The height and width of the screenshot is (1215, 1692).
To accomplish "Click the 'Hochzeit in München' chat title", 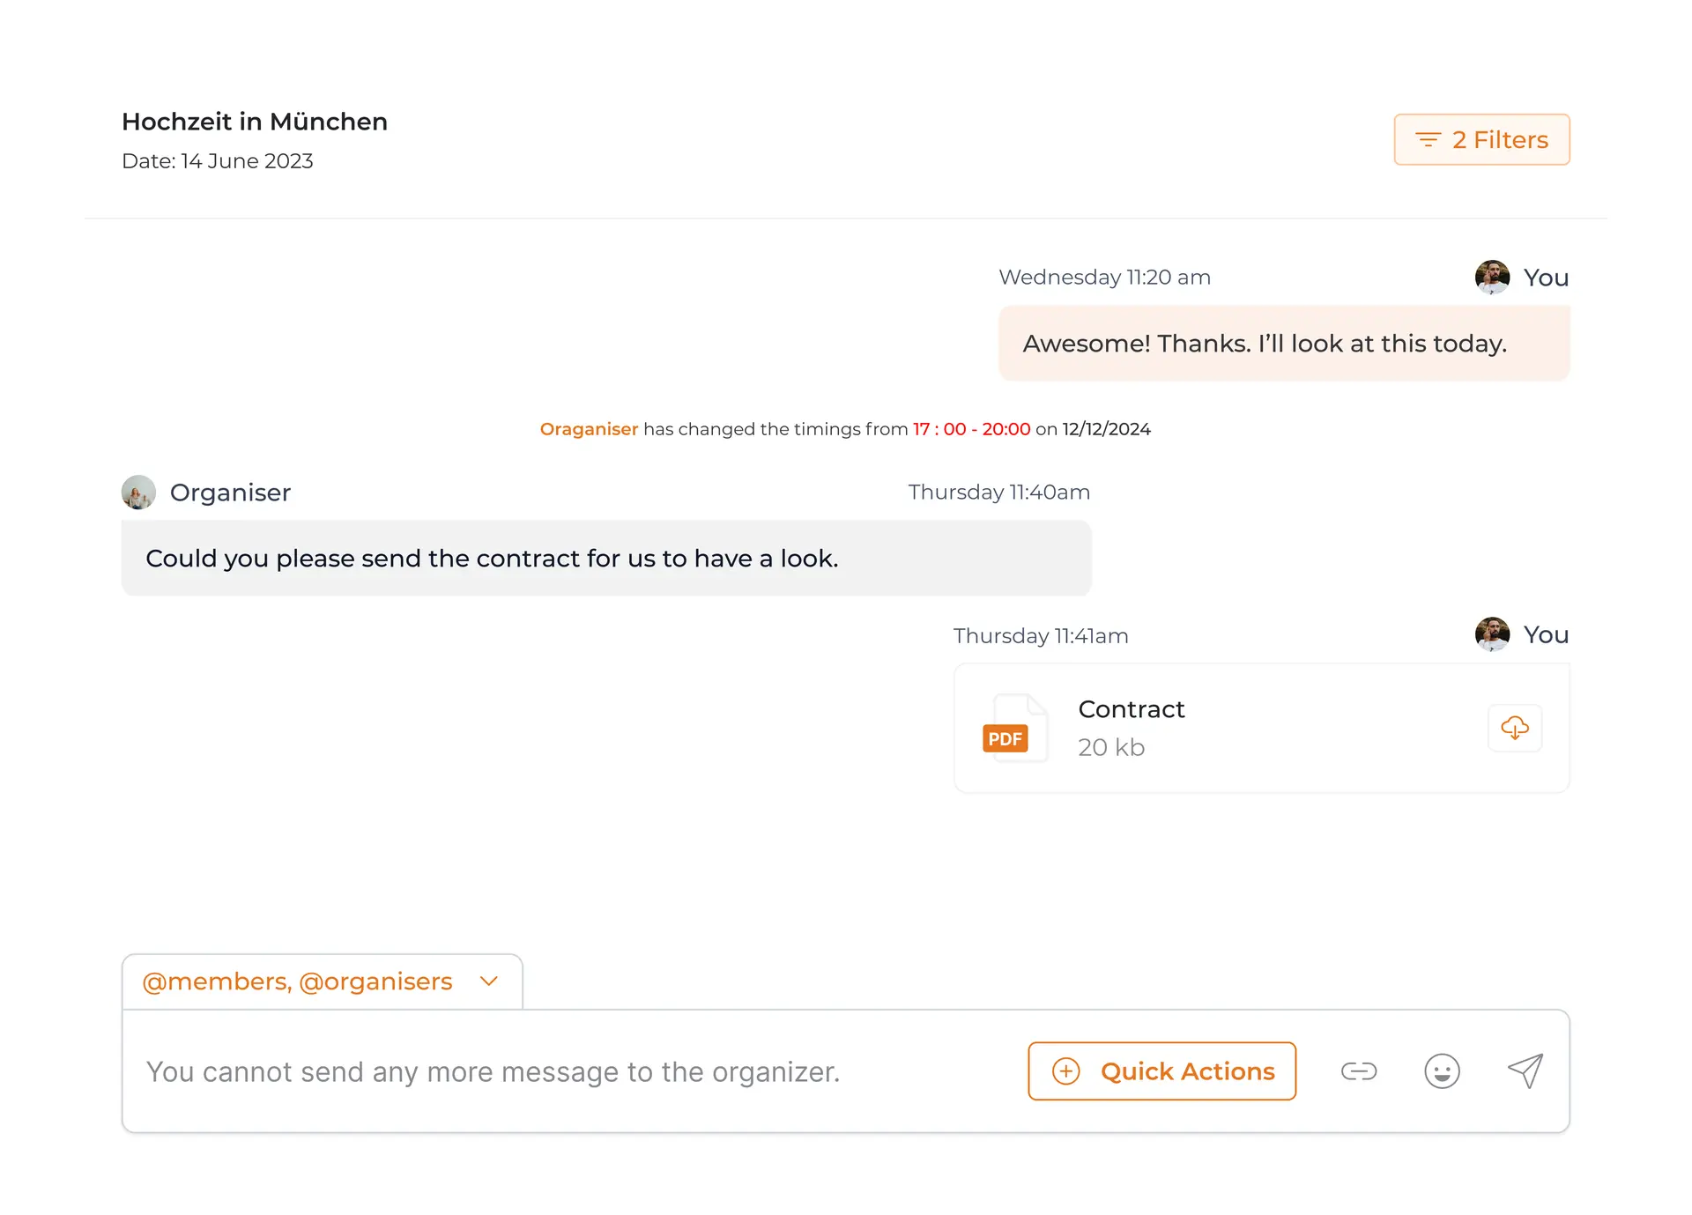I will (x=254, y=122).
